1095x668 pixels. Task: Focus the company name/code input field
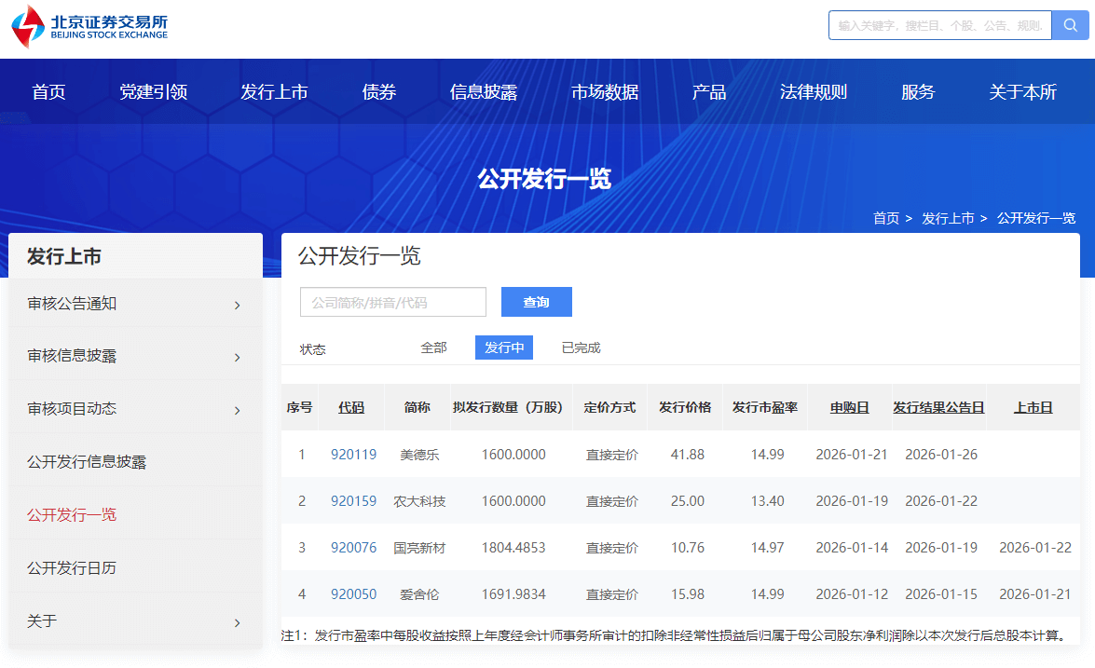click(x=392, y=302)
